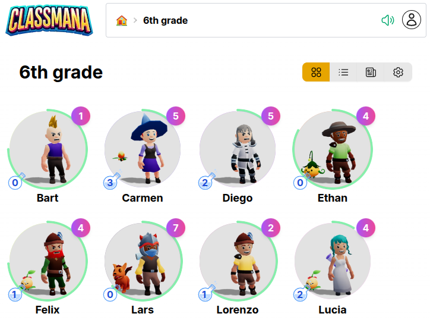Open the newspaper feed view
This screenshot has width=430, height=323.
click(x=371, y=73)
